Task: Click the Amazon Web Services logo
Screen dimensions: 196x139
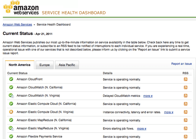Action: [21, 8]
